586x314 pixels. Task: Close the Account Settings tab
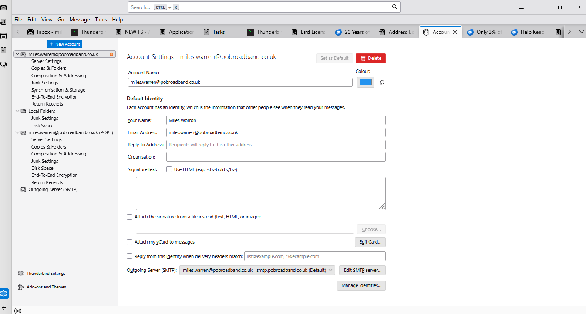point(455,32)
